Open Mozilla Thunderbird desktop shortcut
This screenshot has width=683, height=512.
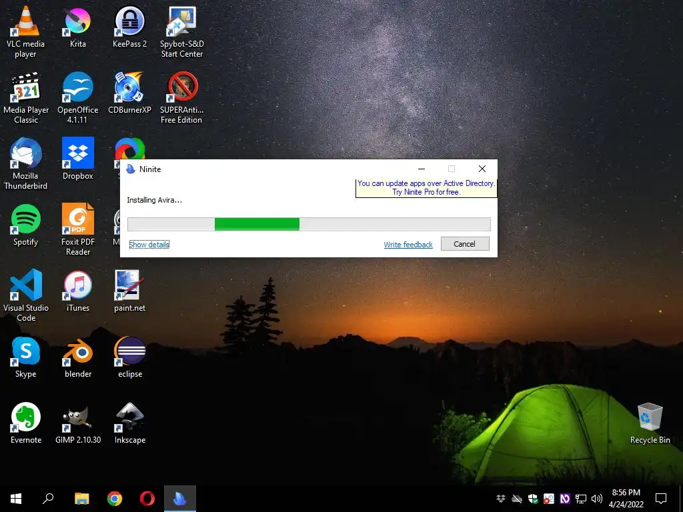click(26, 164)
